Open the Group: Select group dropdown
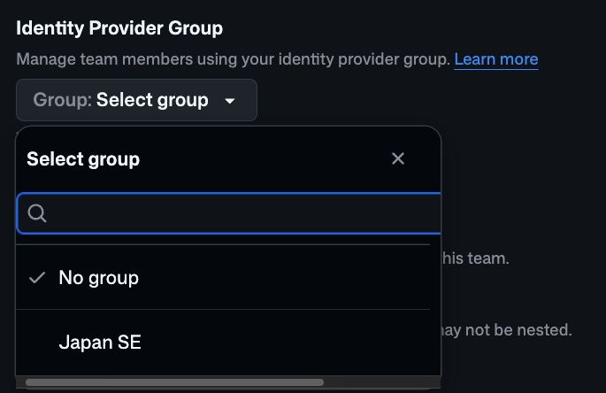 (x=136, y=100)
